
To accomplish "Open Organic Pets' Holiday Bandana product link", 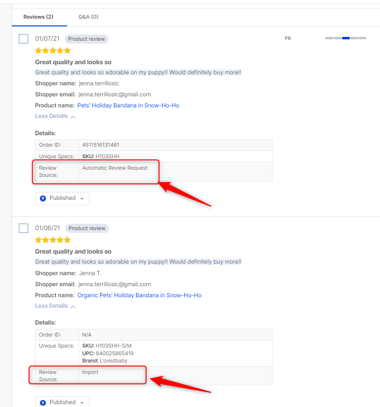I will (x=139, y=295).
